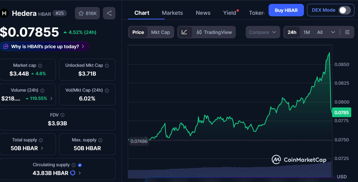Toggle DEX Mode switch
The height and width of the screenshot is (182, 358).
coord(345,10)
